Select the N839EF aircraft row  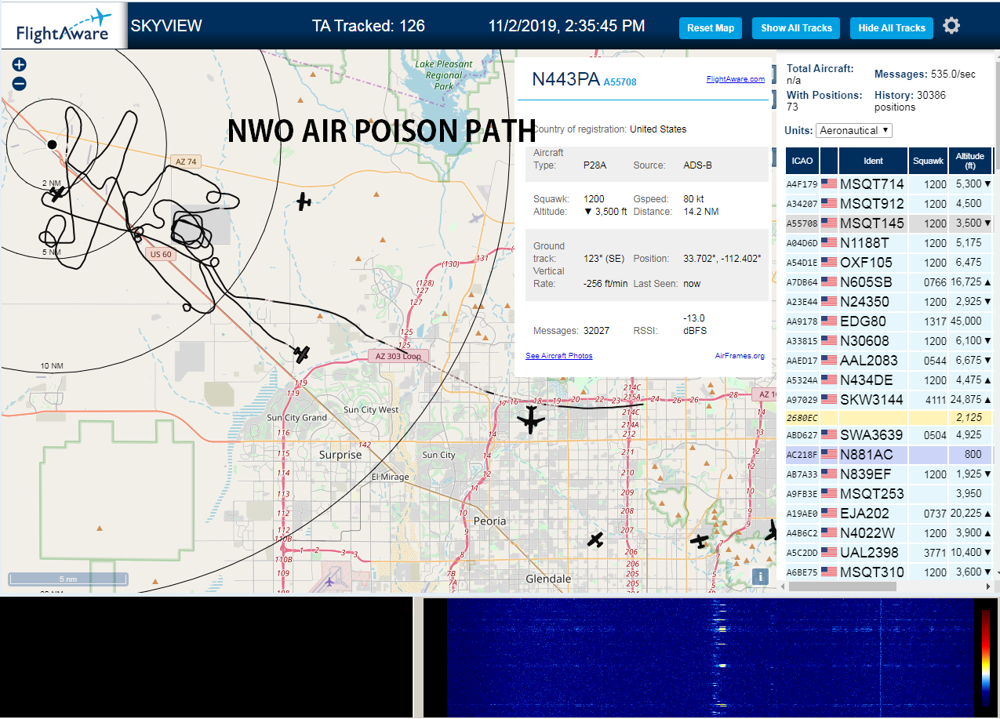pos(889,474)
